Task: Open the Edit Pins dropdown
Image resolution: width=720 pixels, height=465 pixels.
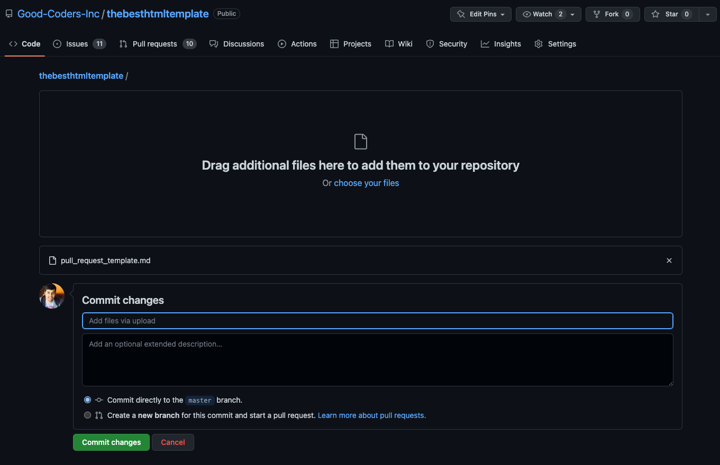Action: [x=481, y=14]
